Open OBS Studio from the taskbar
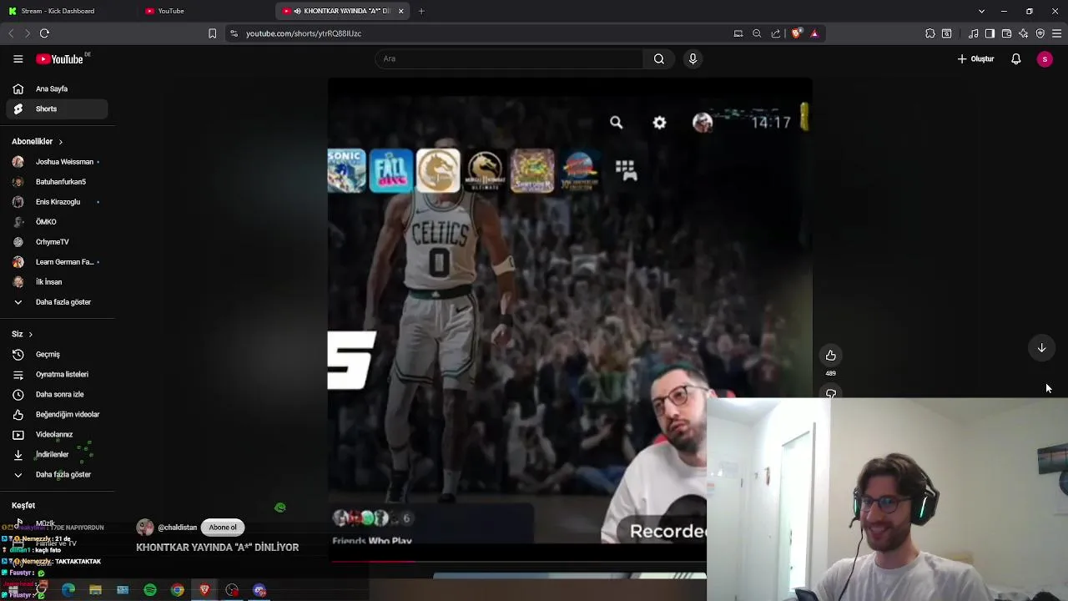Viewport: 1068px width, 601px height. tap(232, 590)
